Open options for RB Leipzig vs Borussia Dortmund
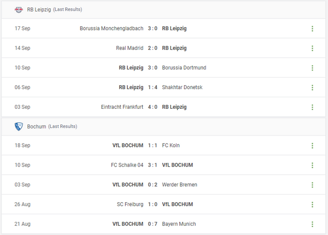 312,68
